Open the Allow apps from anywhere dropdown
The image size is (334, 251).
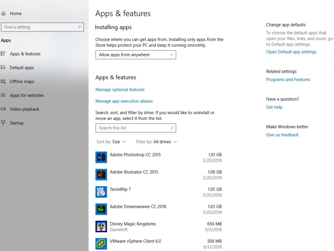pyautogui.click(x=136, y=55)
